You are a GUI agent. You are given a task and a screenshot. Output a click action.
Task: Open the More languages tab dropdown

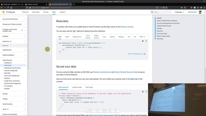pos(142,37)
